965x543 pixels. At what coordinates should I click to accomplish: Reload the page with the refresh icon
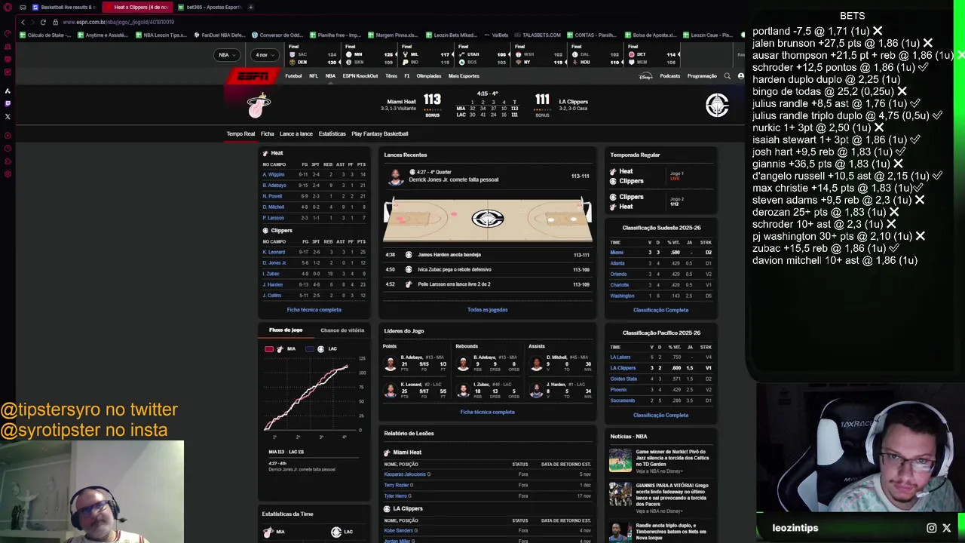coord(43,22)
